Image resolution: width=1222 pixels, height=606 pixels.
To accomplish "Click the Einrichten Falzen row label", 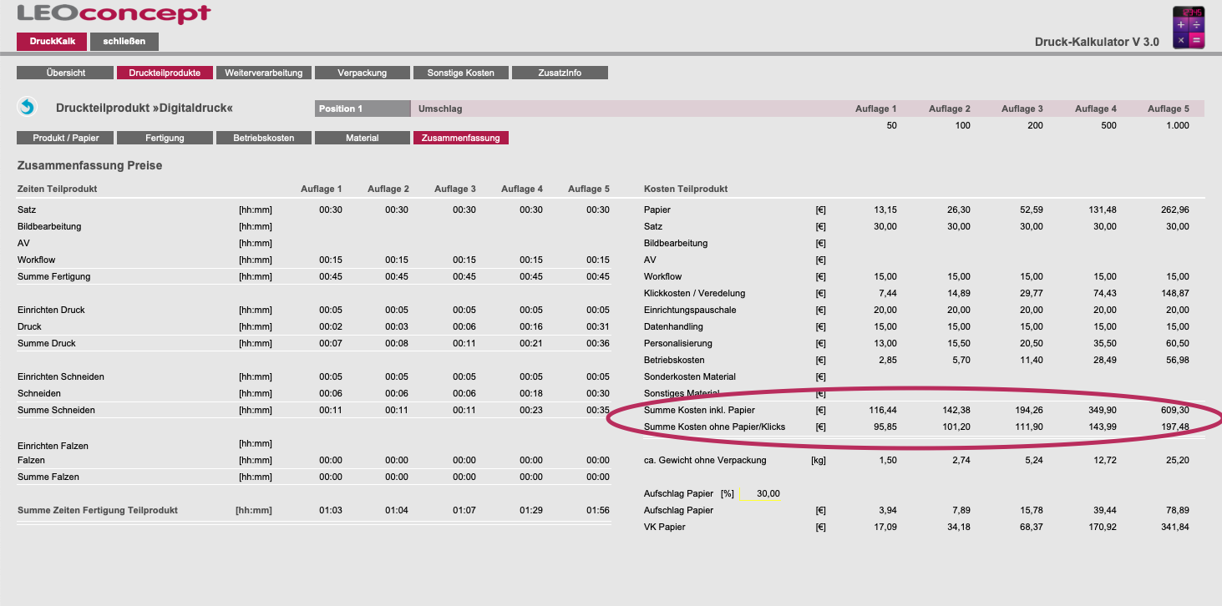I will (53, 446).
